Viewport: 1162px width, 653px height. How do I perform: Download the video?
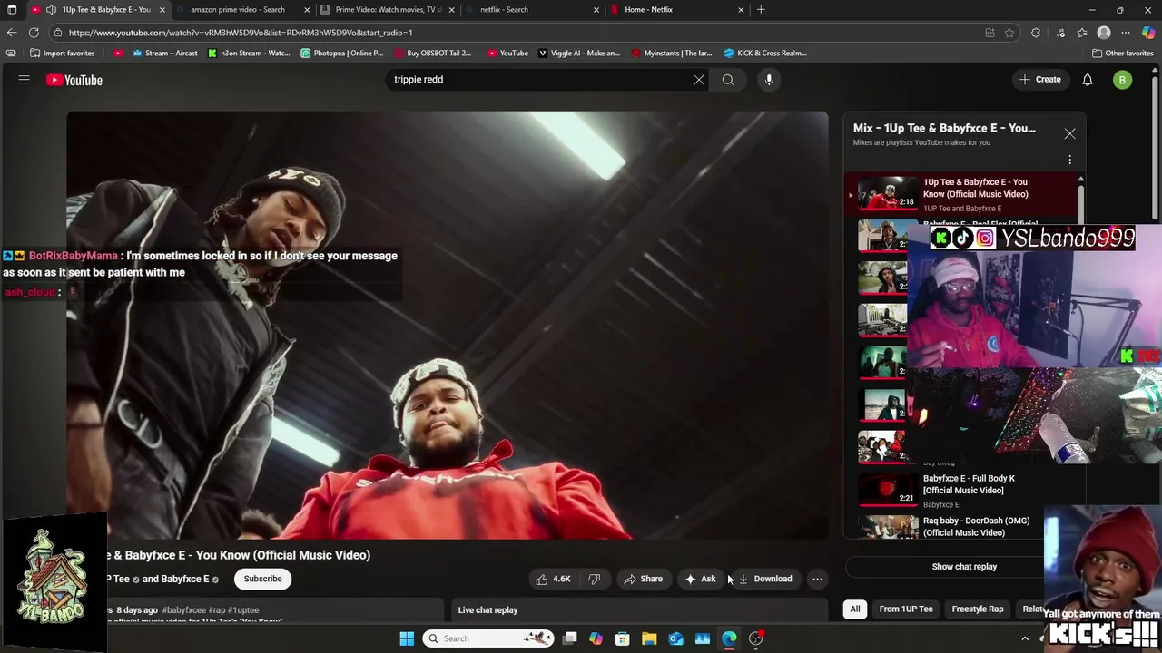point(765,579)
